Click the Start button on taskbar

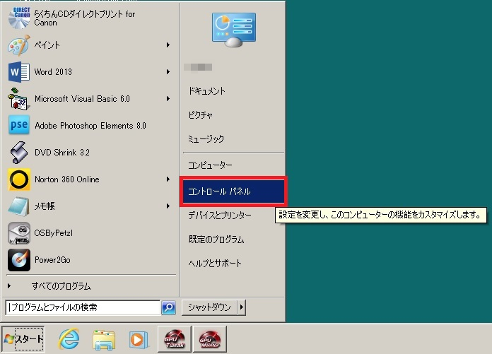click(x=23, y=339)
